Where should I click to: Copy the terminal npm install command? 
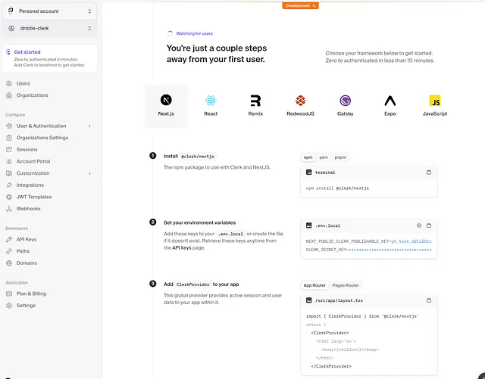pyautogui.click(x=429, y=172)
